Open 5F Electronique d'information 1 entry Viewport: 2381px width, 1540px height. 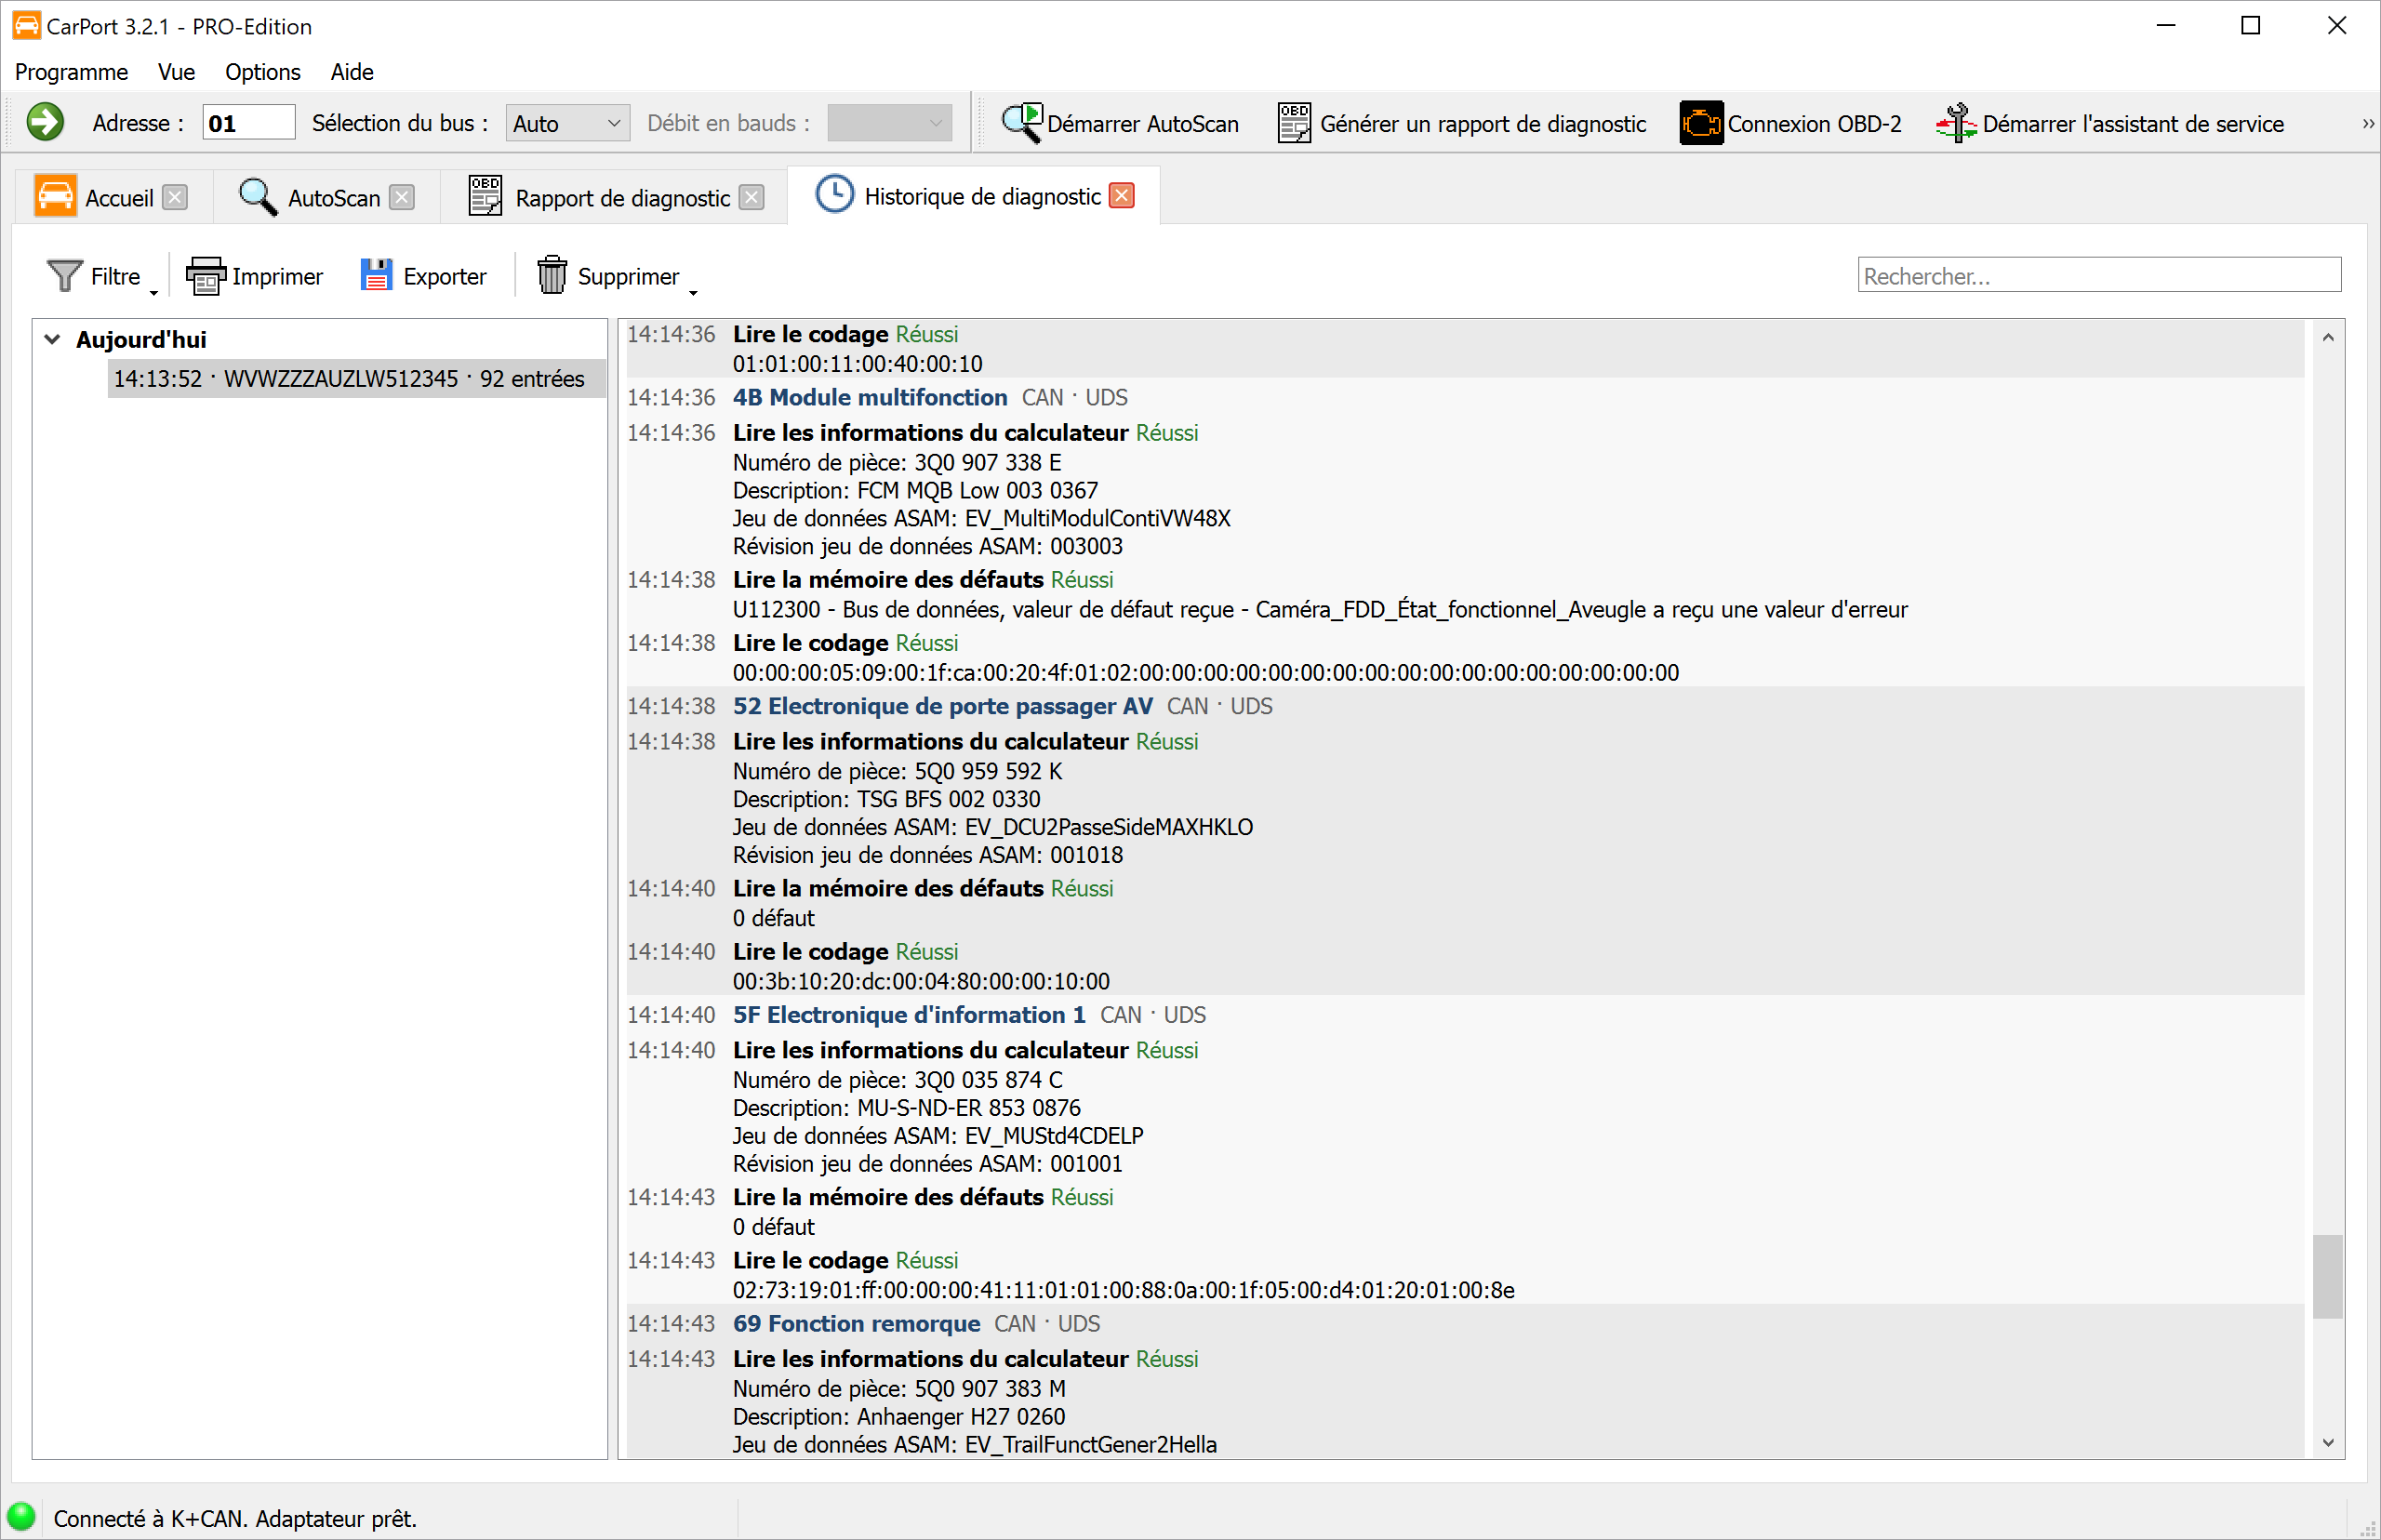point(909,1015)
